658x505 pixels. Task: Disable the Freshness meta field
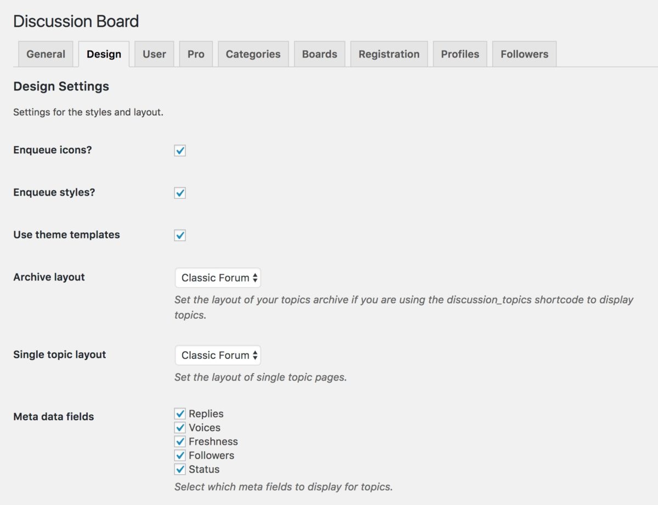click(180, 441)
